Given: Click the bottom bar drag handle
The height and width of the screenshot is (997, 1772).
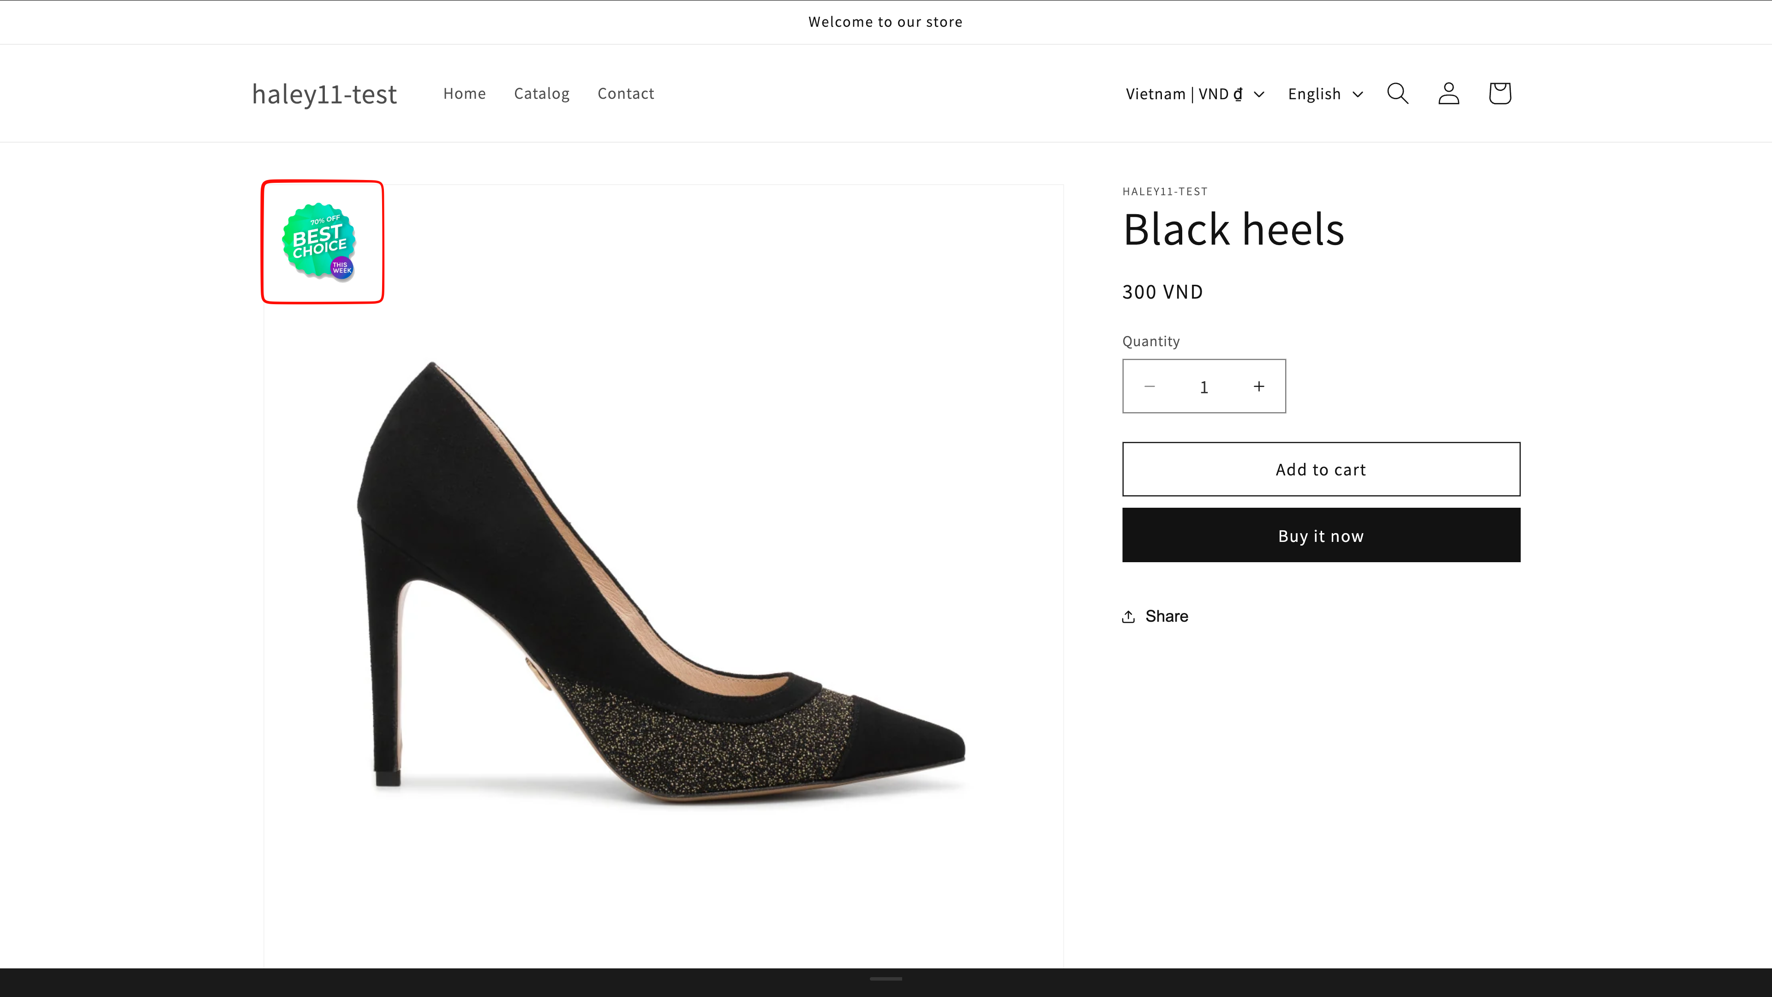Looking at the screenshot, I should [x=886, y=979].
